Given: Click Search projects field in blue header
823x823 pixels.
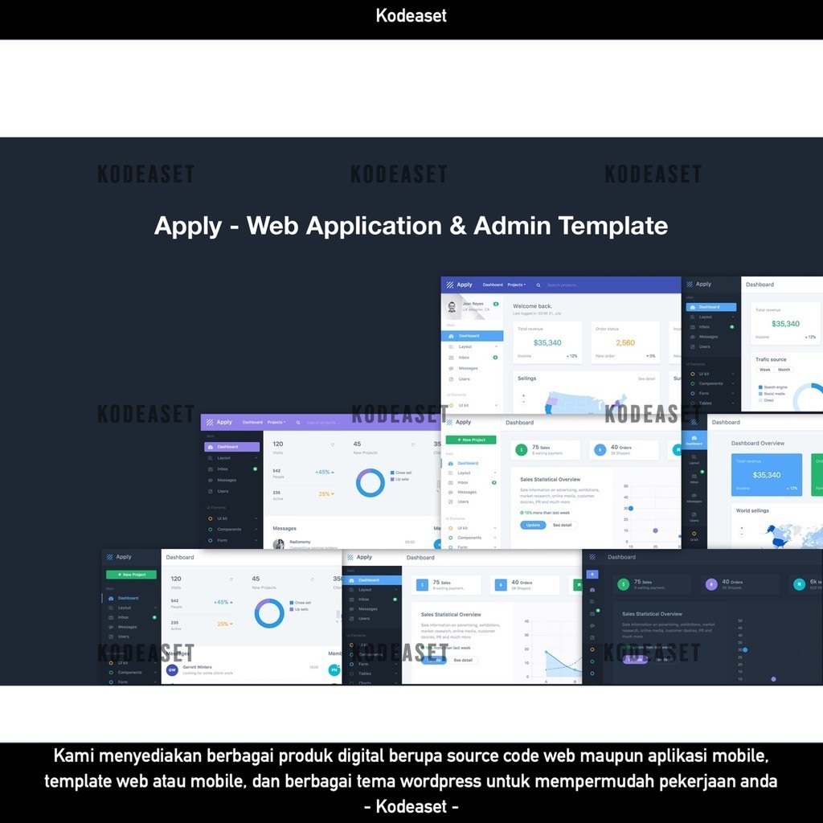Looking at the screenshot, I should [563, 285].
